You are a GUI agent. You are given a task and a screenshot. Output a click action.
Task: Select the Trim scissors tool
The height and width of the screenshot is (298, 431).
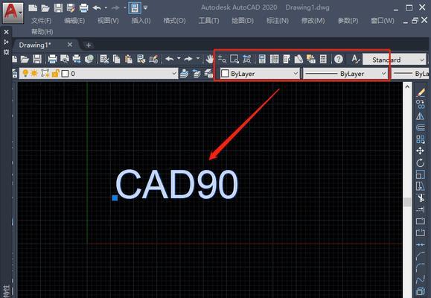coord(421,198)
